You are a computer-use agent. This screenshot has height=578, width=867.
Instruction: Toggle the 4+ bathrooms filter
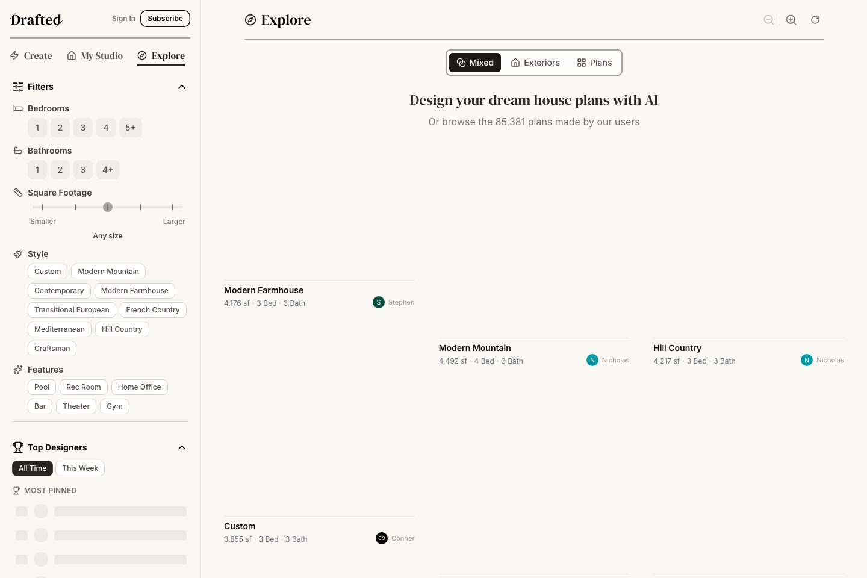(108, 170)
